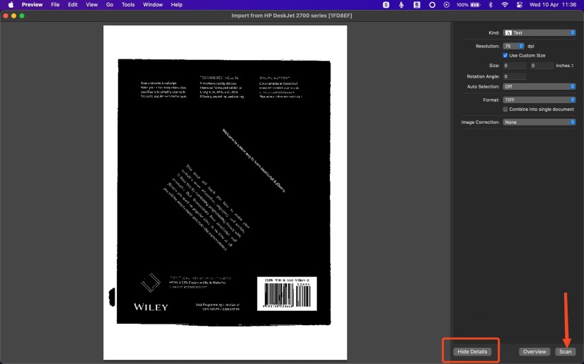Minimize the window with the yellow button
This screenshot has width=584, height=364.
pyautogui.click(x=13, y=16)
